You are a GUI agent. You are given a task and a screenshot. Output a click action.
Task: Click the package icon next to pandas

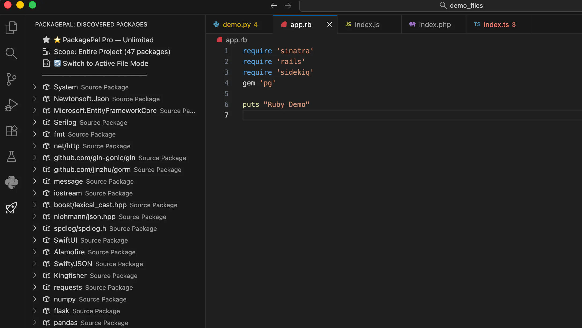pos(47,323)
